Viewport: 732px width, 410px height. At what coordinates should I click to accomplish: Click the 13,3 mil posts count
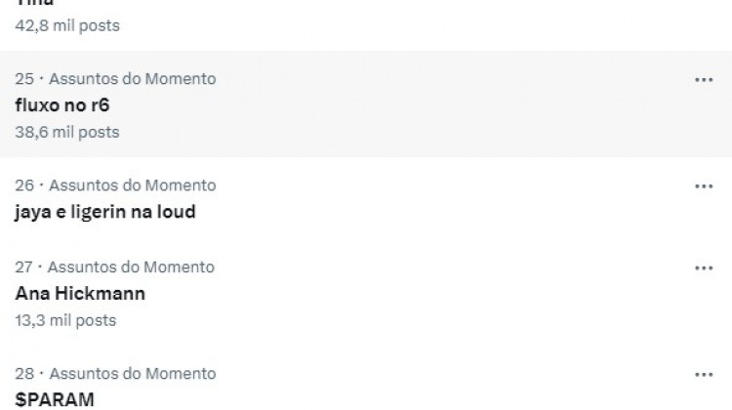(66, 320)
